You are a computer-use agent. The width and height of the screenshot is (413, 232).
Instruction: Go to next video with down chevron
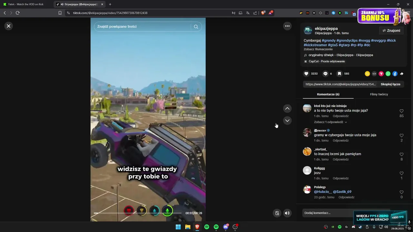point(287,121)
